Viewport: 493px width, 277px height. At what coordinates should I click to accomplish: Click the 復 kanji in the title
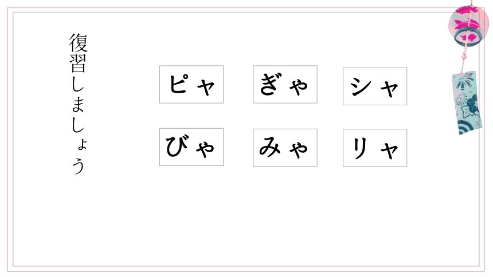(x=78, y=43)
